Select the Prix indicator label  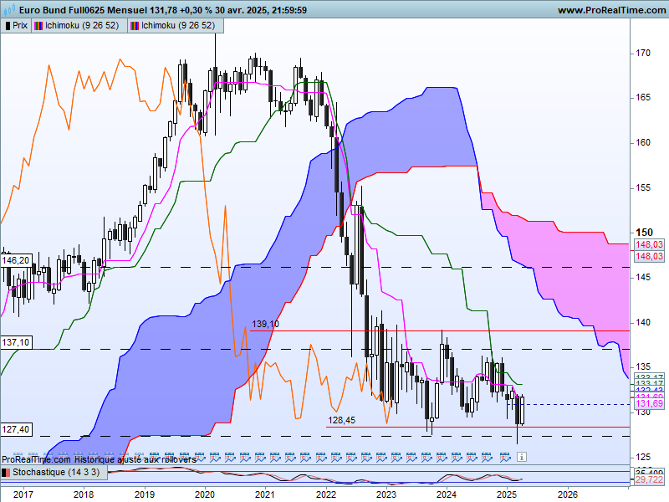[20, 26]
